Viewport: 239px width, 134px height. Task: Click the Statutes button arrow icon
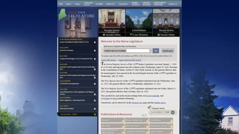click(123, 121)
